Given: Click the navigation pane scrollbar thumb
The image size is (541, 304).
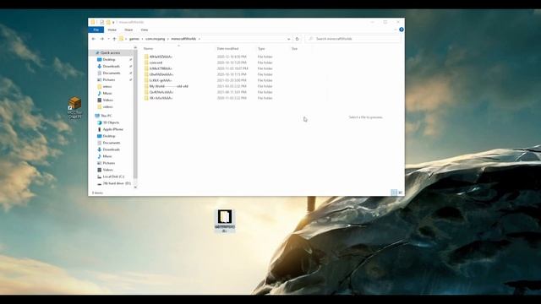Looking at the screenshot, I should pos(135,115).
